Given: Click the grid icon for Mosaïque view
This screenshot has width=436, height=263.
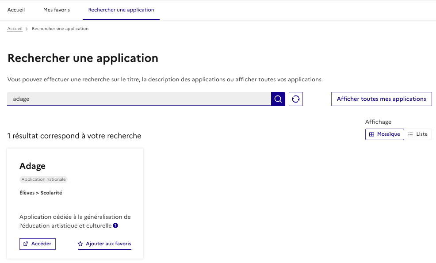Looking at the screenshot, I should 371,134.
